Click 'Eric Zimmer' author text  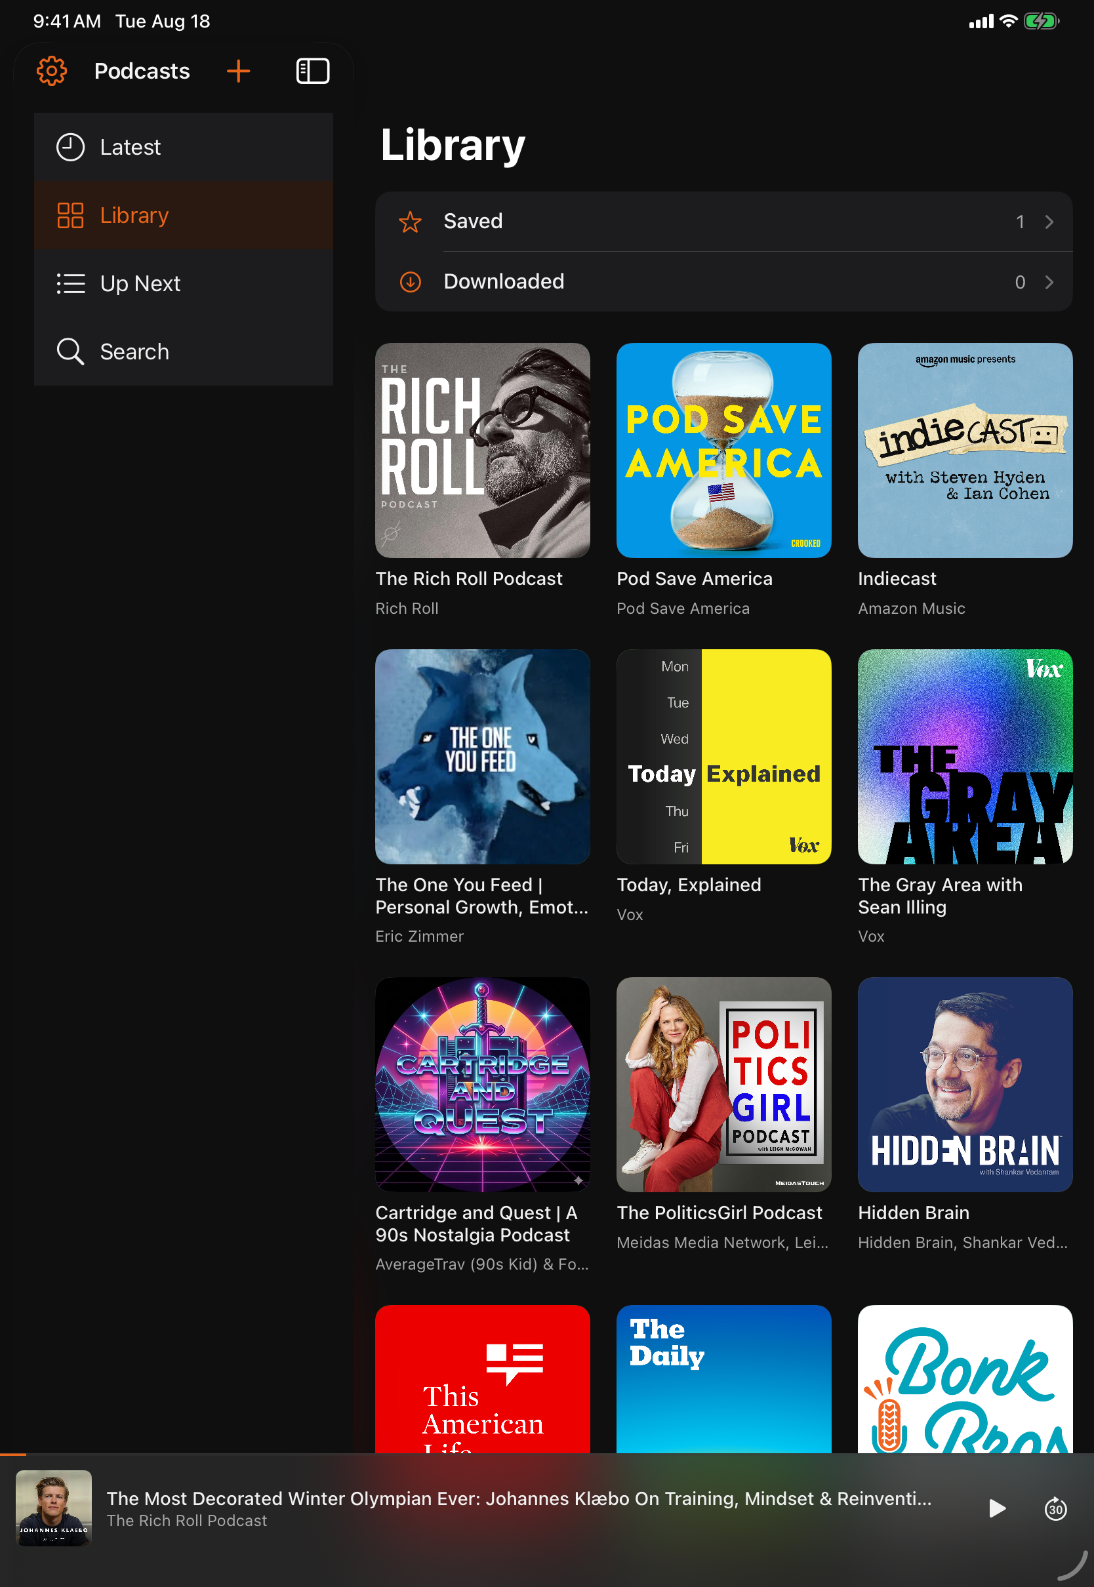(x=420, y=936)
